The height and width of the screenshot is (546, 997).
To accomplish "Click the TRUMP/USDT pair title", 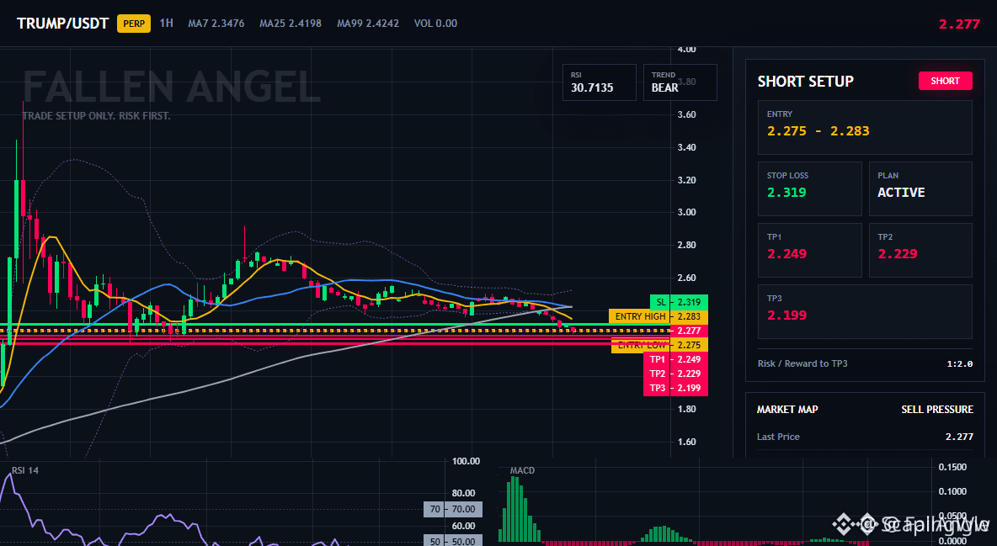I will (x=63, y=24).
